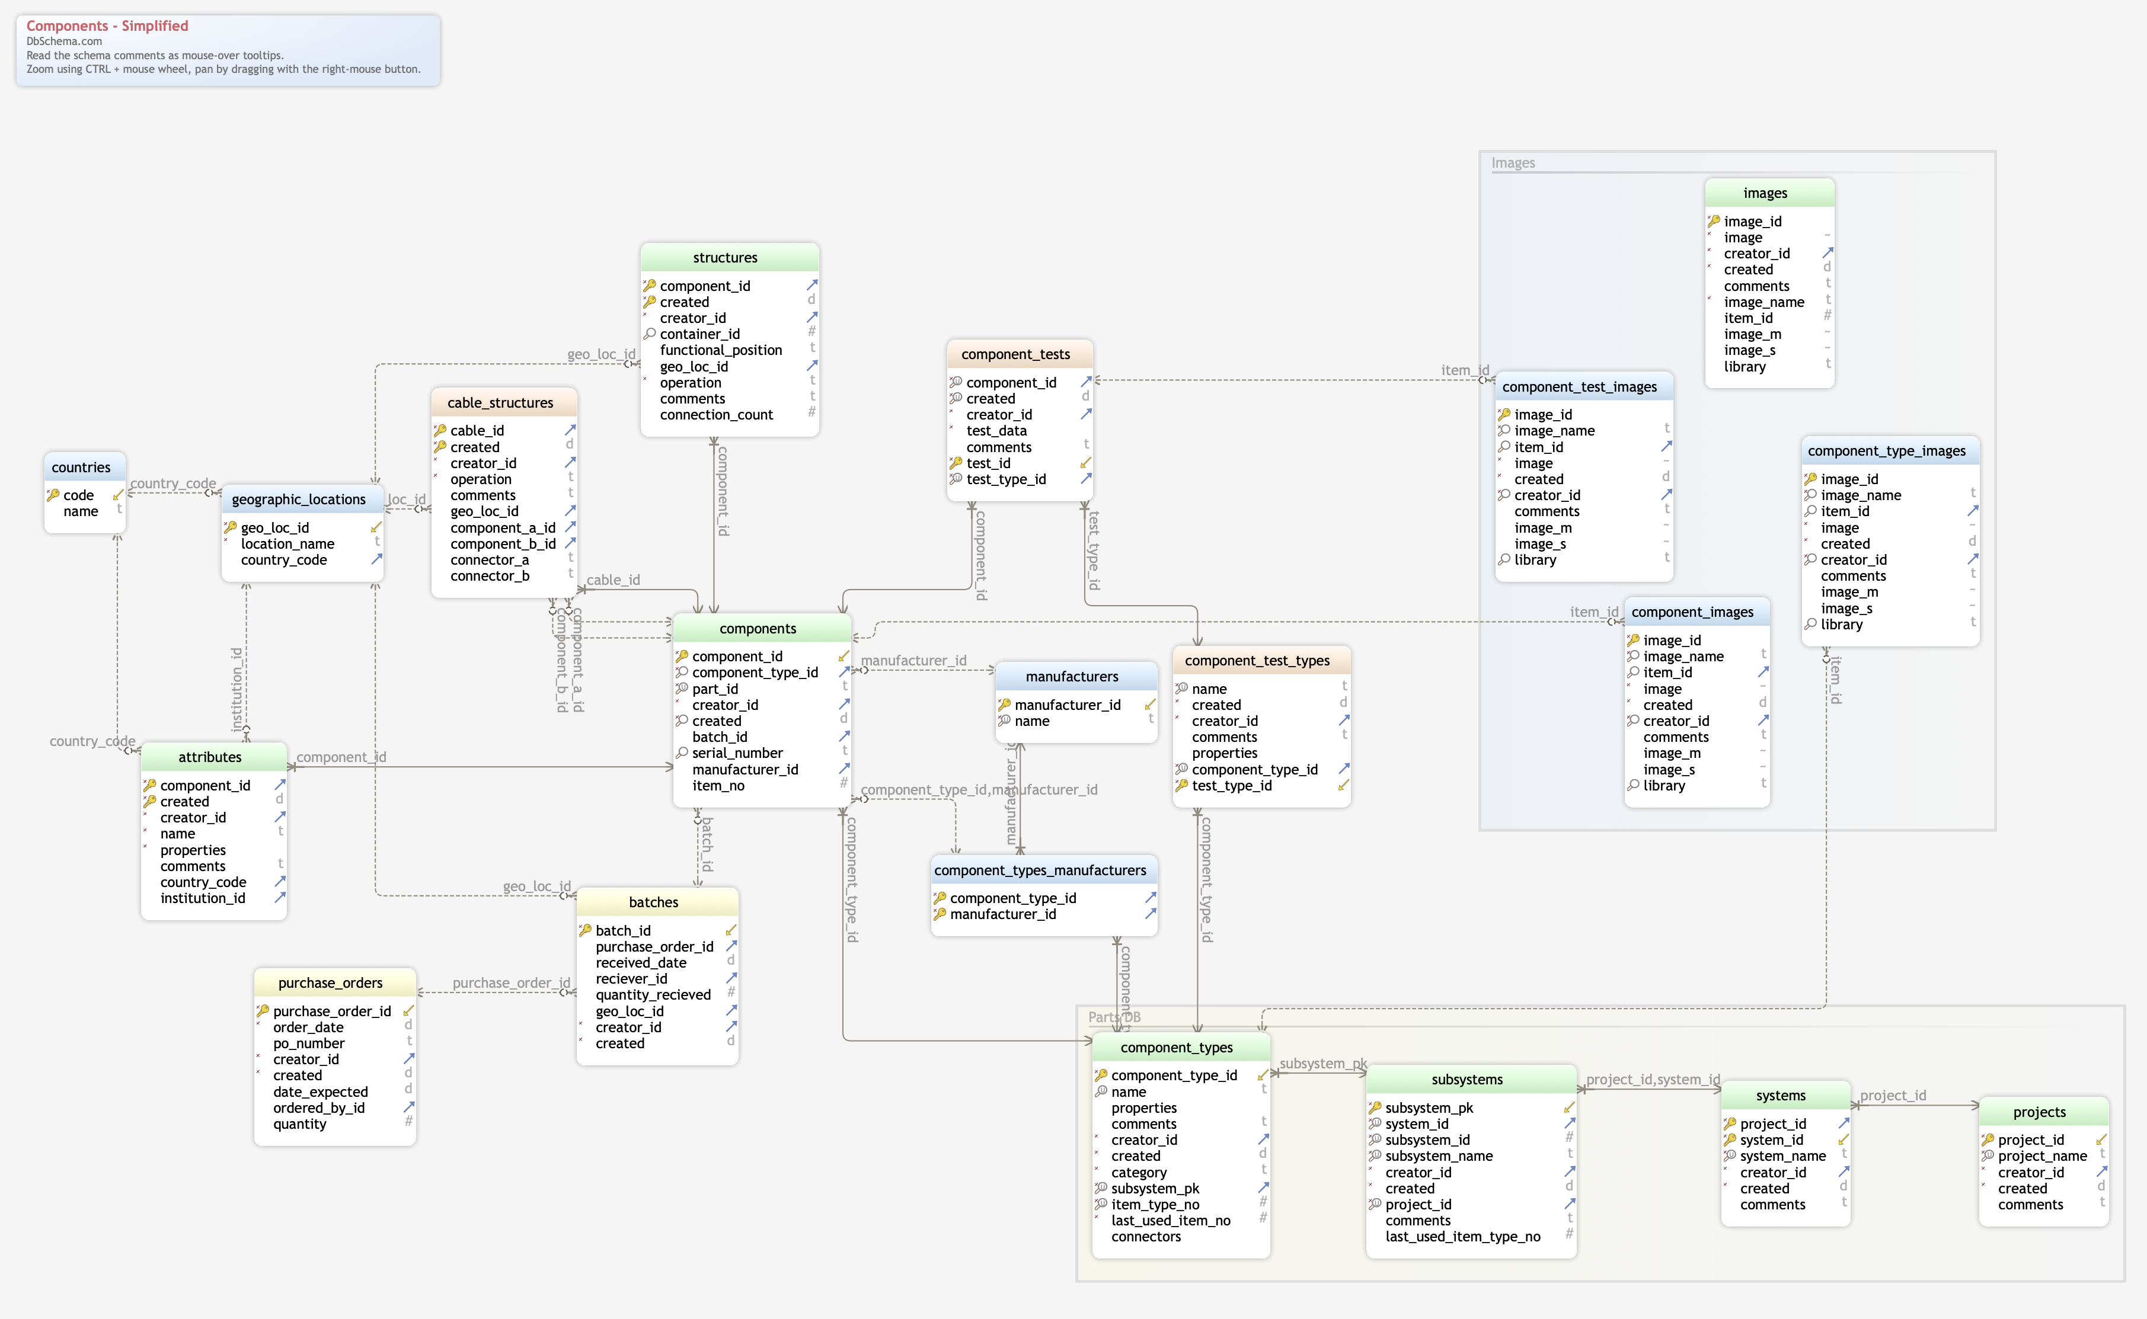The image size is (2147, 1319).
Task: Click the subsystems table header
Action: click(1471, 1079)
